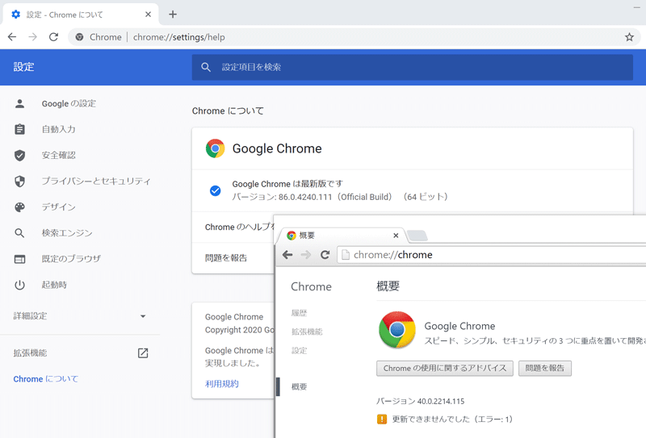This screenshot has height=438, width=646.
Task: Click the power icon beside 起動時
Action: 19,285
